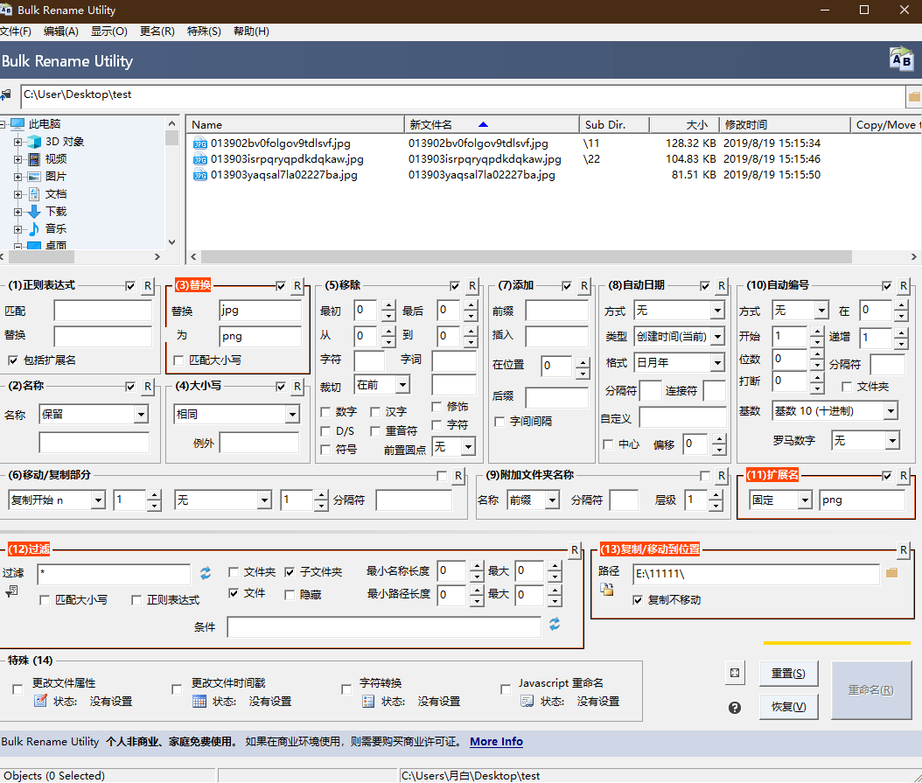Open 更改文件属性 settings icon

40,701
